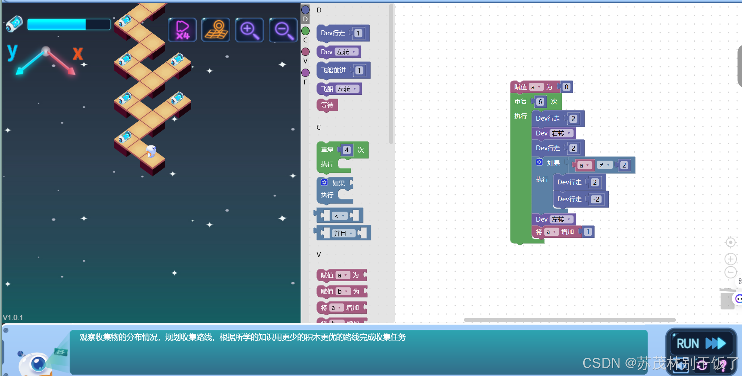Viewport: 742px width, 376px height.
Task: Select the V variables category circle
Action: tap(305, 52)
